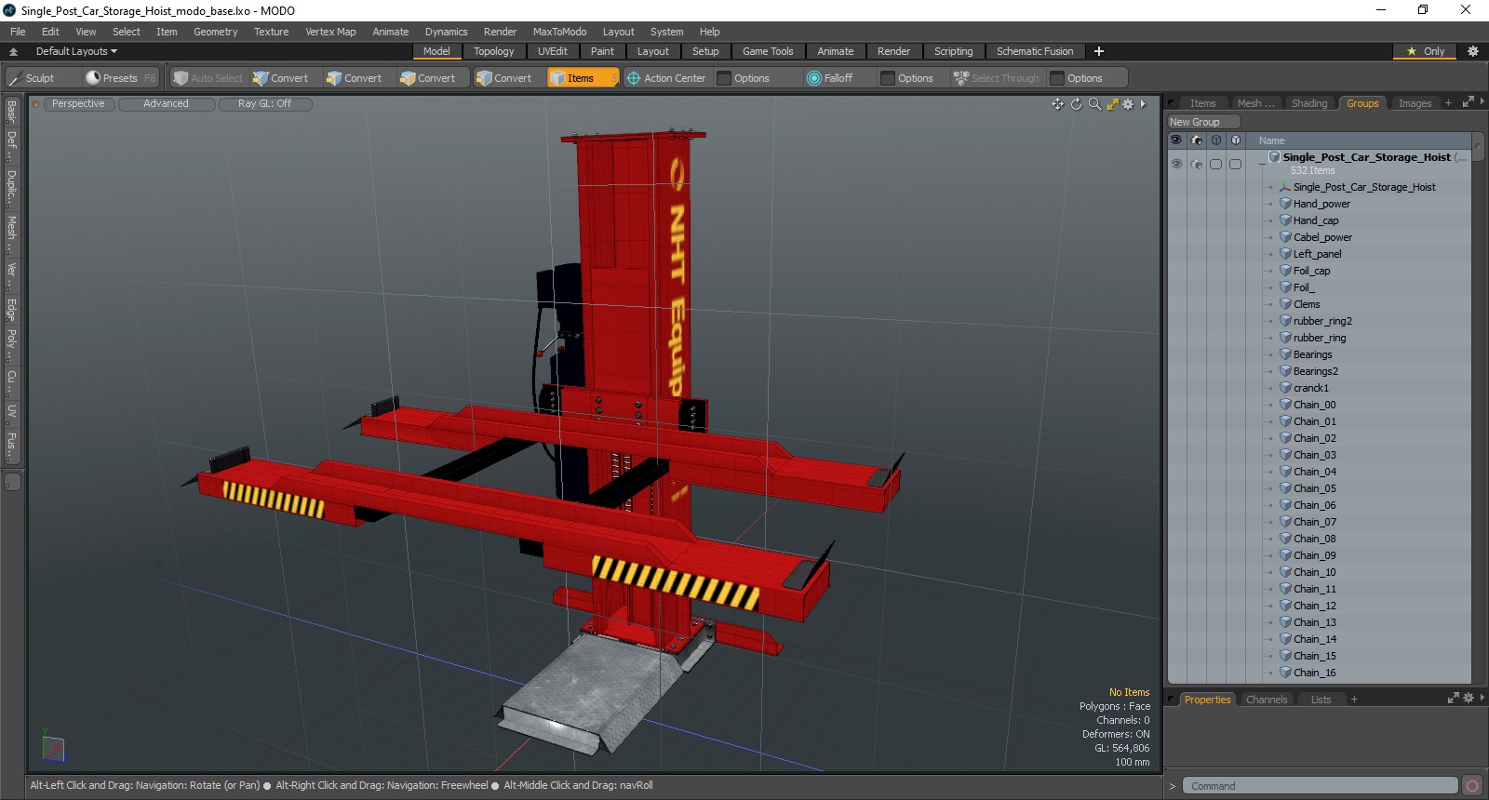
Task: Expand viewport options right arrow
Action: click(x=1143, y=104)
